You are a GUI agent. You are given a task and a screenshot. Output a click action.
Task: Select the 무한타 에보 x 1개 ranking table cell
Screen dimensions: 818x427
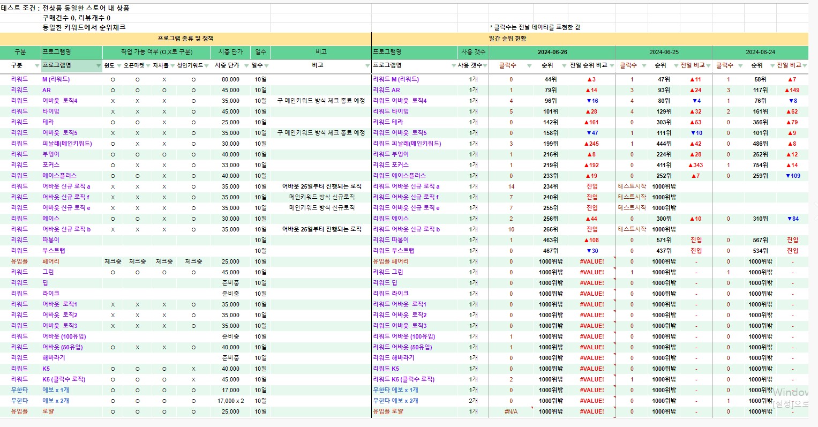point(415,390)
